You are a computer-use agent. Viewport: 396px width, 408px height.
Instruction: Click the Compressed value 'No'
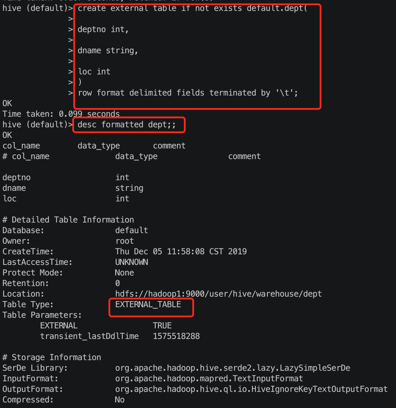[120, 400]
